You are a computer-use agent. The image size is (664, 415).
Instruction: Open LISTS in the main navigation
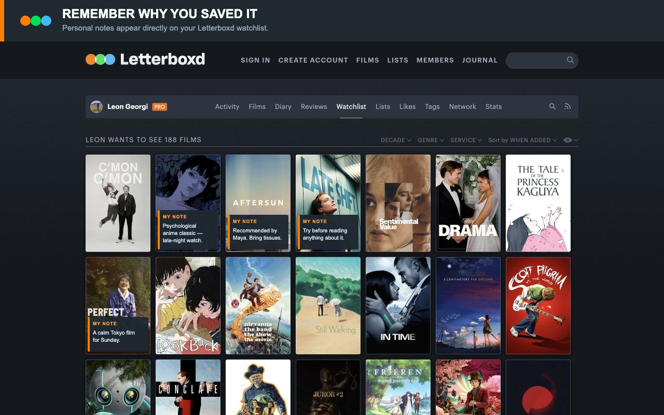click(x=397, y=60)
